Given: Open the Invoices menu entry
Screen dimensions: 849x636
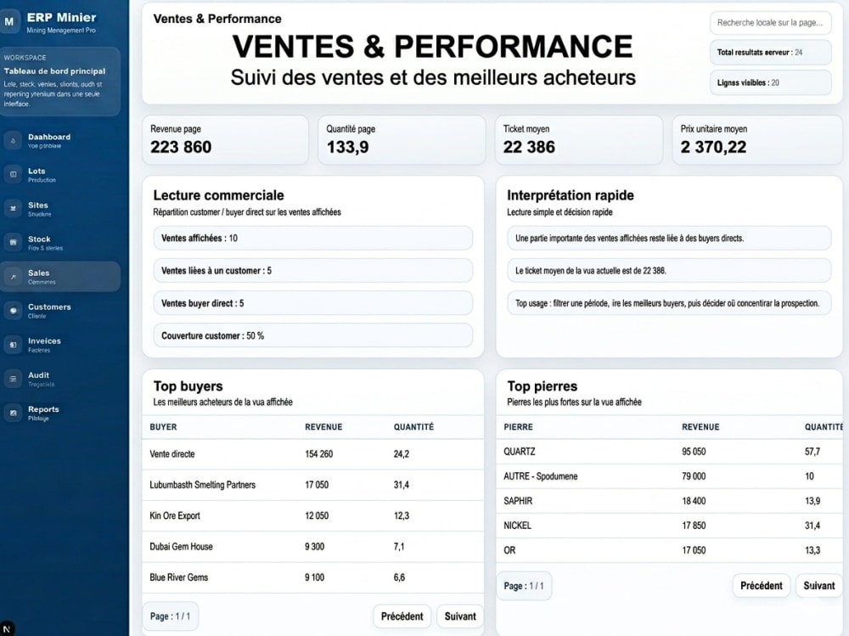Looking at the screenshot, I should point(60,345).
